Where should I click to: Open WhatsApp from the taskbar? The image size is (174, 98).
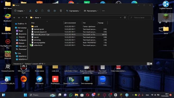[71, 95]
